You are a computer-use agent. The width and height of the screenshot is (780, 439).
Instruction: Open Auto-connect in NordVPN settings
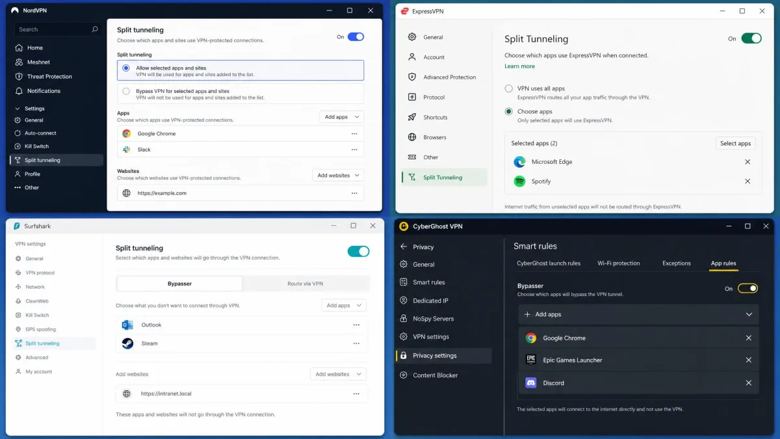[40, 133]
